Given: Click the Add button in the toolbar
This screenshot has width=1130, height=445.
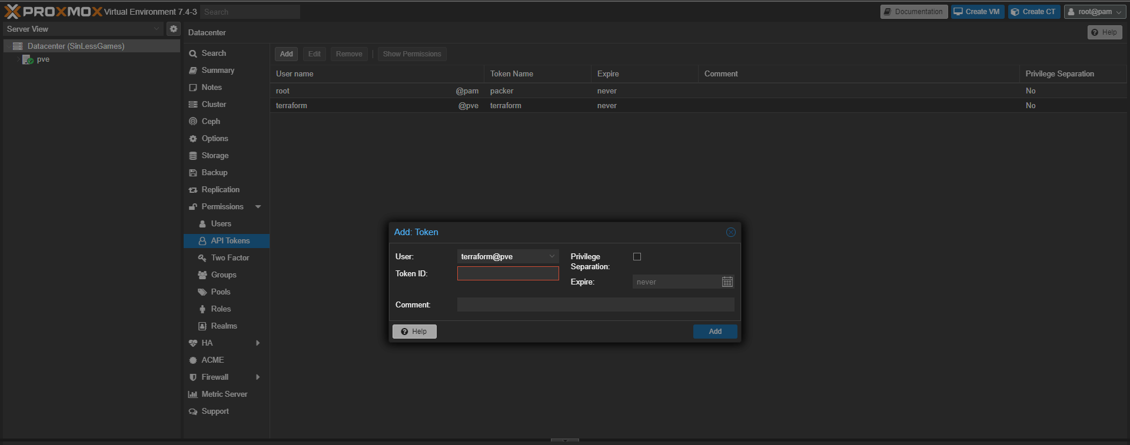Looking at the screenshot, I should click(286, 54).
